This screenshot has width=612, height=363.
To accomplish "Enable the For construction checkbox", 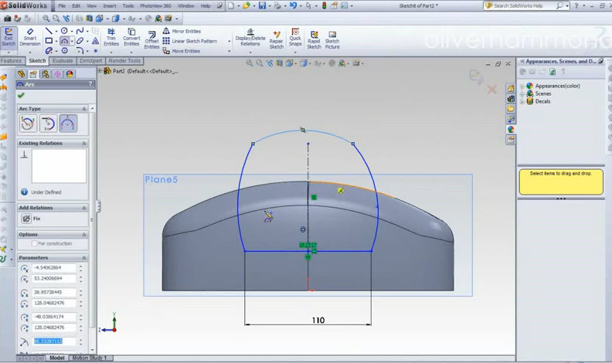I will (34, 243).
